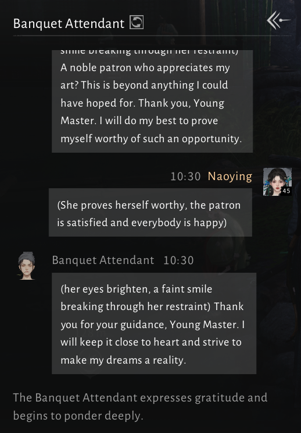Select the Naoying player name label
Viewport: 301px width, 433px height.
click(x=230, y=177)
